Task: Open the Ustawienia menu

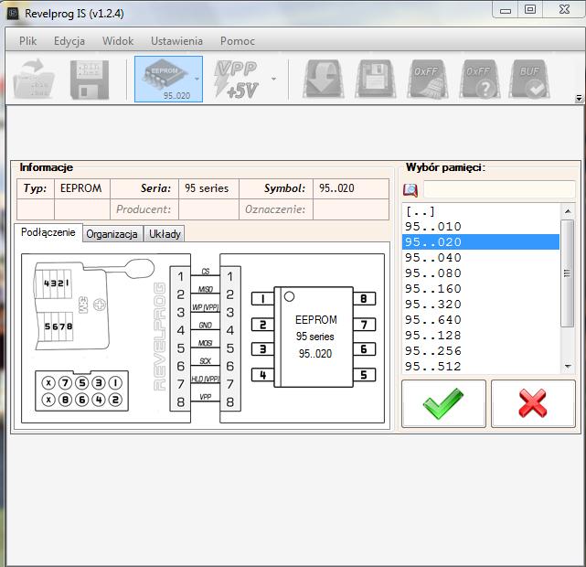Action: coord(176,41)
